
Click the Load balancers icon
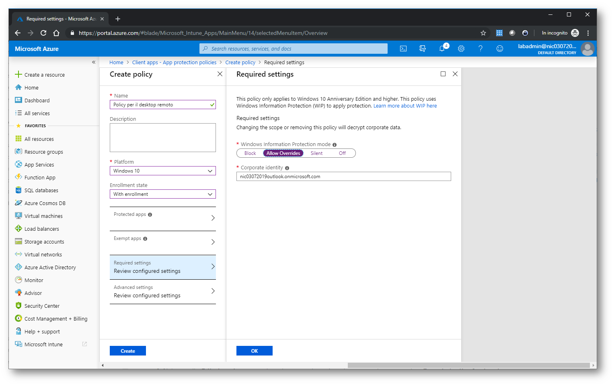click(x=18, y=229)
